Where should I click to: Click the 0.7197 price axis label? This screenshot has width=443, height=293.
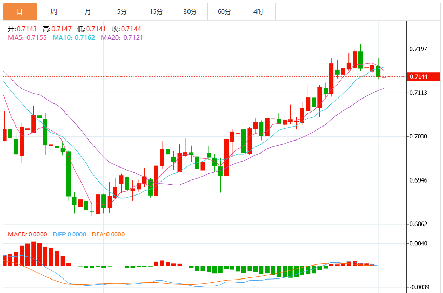(419, 49)
